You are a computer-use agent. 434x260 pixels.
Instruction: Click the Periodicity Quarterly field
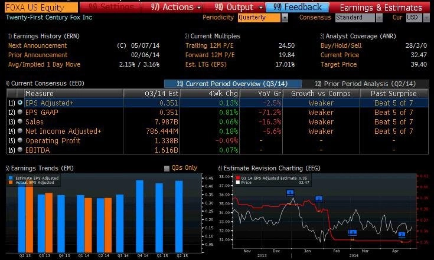259,18
